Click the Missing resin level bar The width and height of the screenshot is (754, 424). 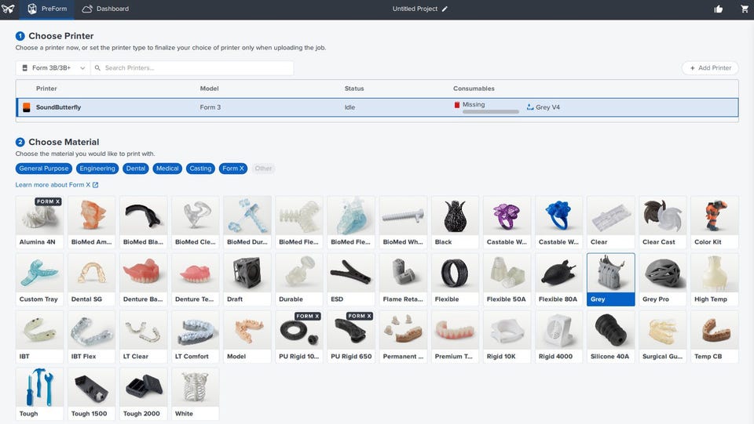point(490,112)
